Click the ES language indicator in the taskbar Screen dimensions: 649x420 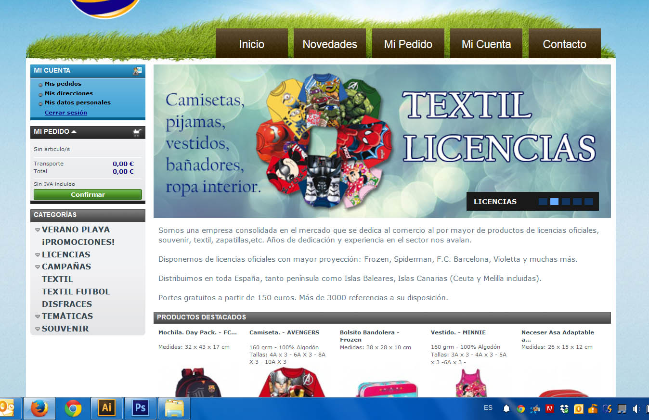coord(488,408)
